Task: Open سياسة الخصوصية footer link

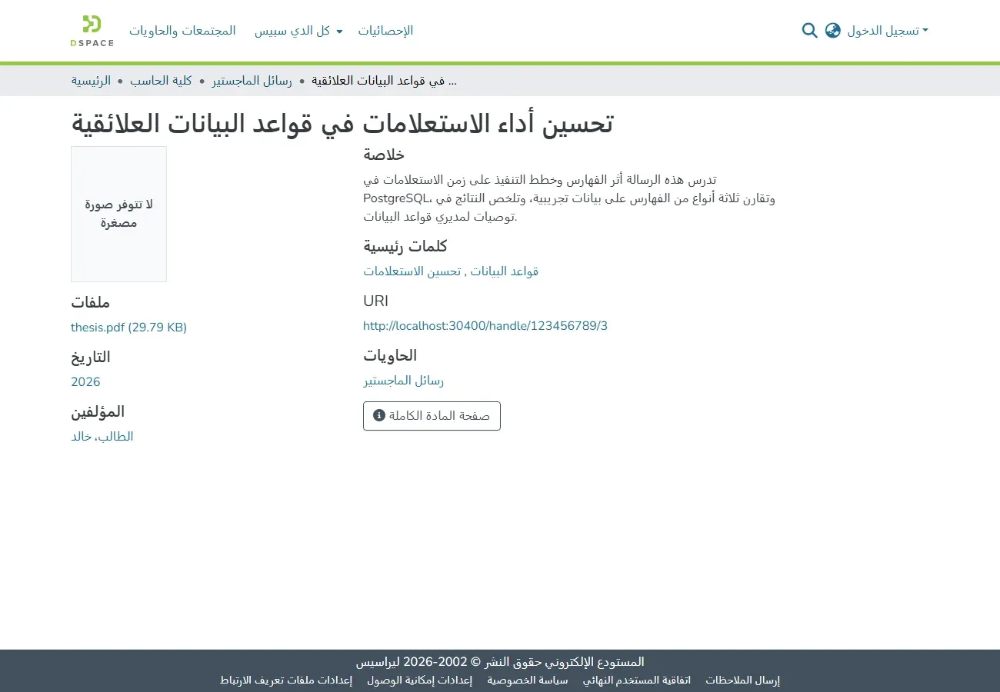Action: click(x=528, y=680)
